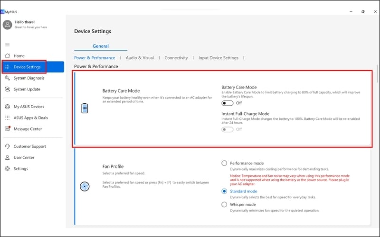Click the System Diagnosis sidebar icon
This screenshot has width=380, height=237.
coord(7,78)
